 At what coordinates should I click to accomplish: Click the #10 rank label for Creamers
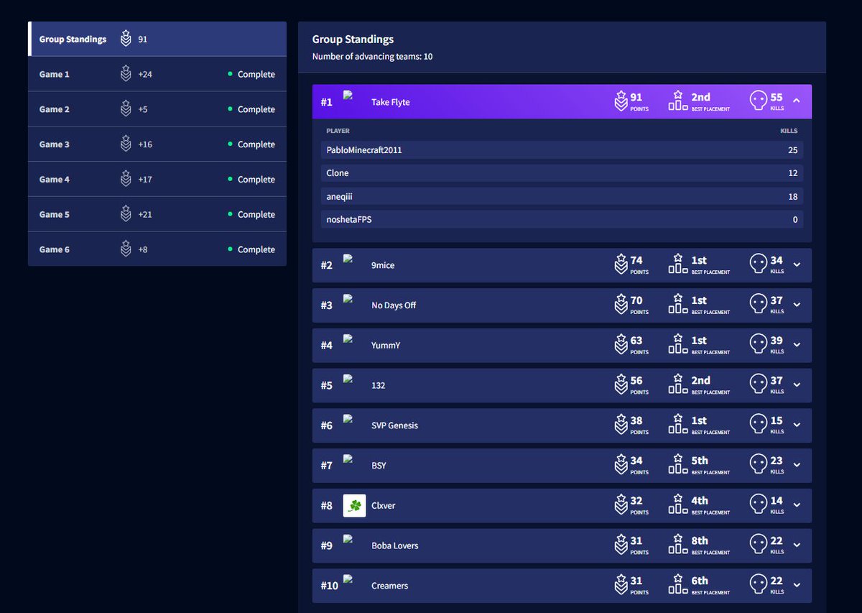tap(329, 586)
